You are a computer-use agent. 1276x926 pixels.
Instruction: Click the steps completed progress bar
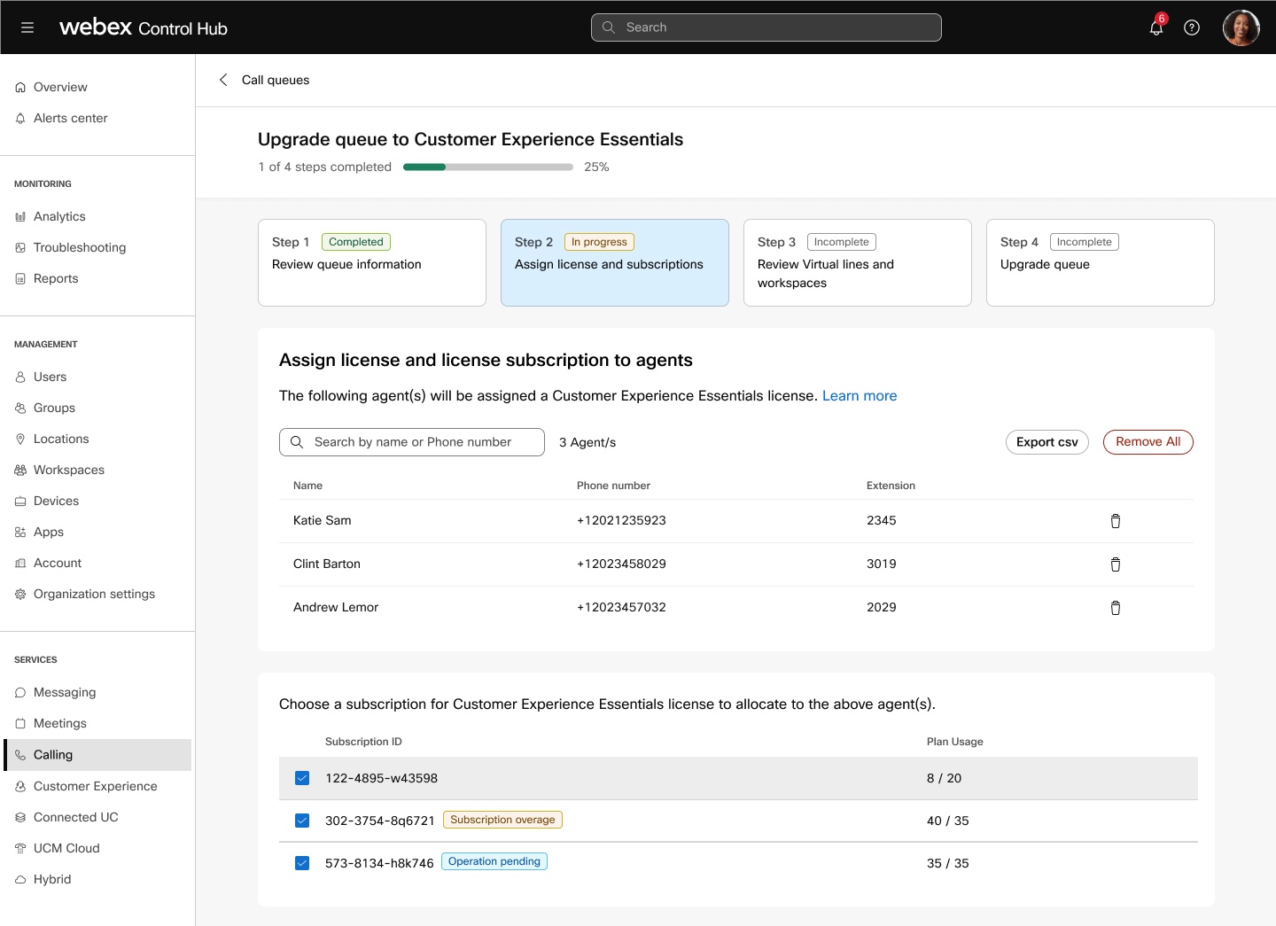[488, 167]
